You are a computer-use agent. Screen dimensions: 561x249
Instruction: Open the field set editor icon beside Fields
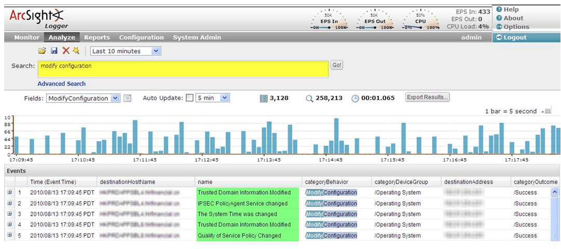pos(127,98)
